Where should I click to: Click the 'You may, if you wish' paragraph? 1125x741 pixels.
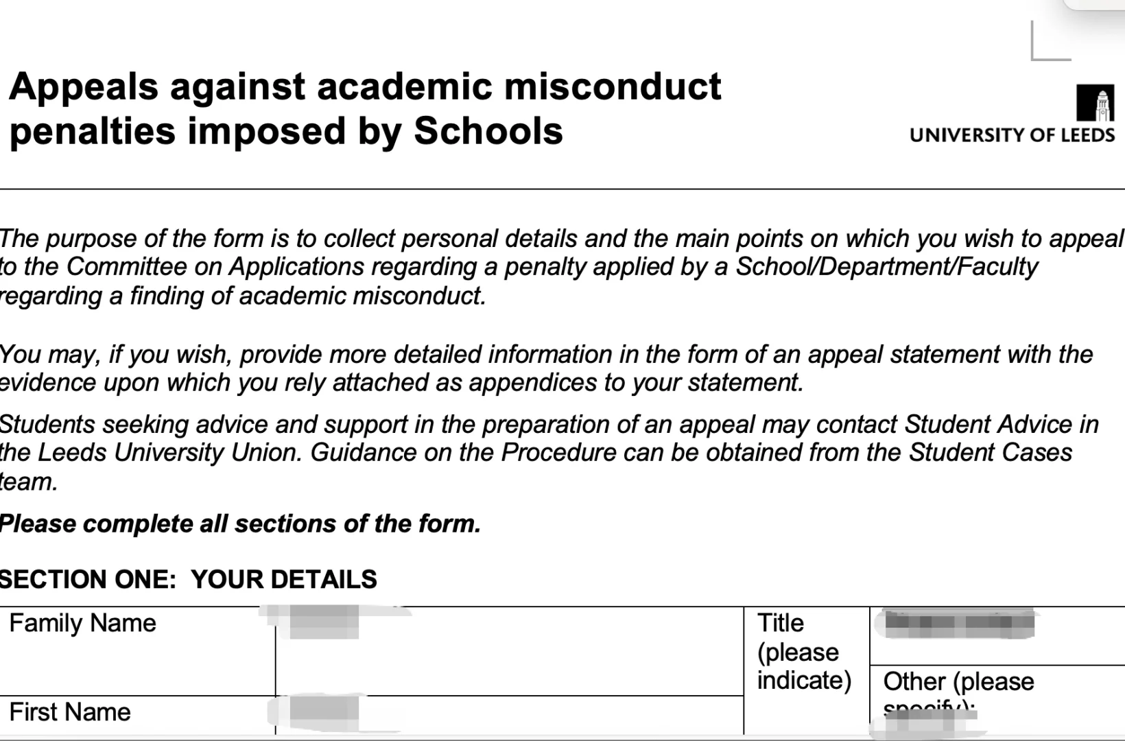point(546,368)
